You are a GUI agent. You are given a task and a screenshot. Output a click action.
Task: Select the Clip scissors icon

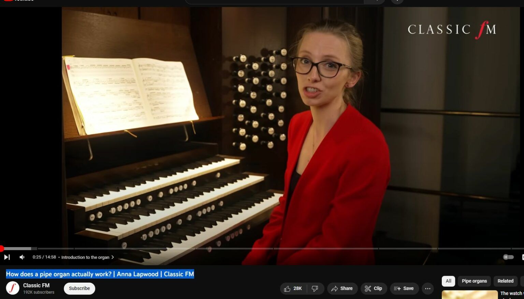pos(374,288)
